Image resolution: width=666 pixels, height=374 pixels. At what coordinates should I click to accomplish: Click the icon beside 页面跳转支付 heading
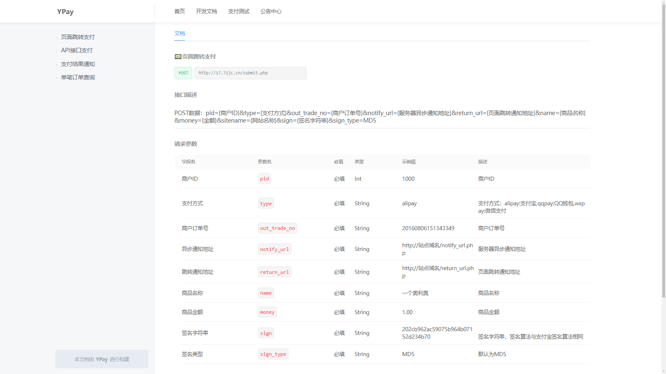point(178,57)
